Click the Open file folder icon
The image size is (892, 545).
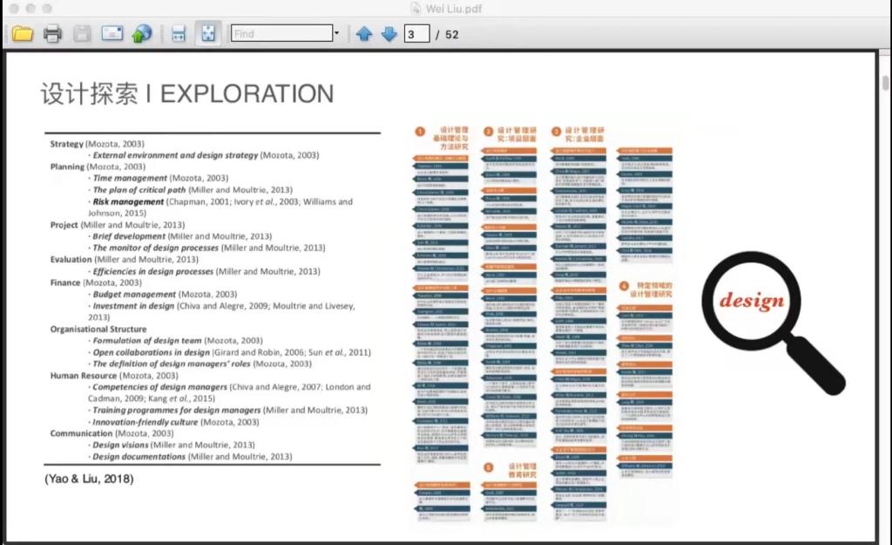point(22,34)
